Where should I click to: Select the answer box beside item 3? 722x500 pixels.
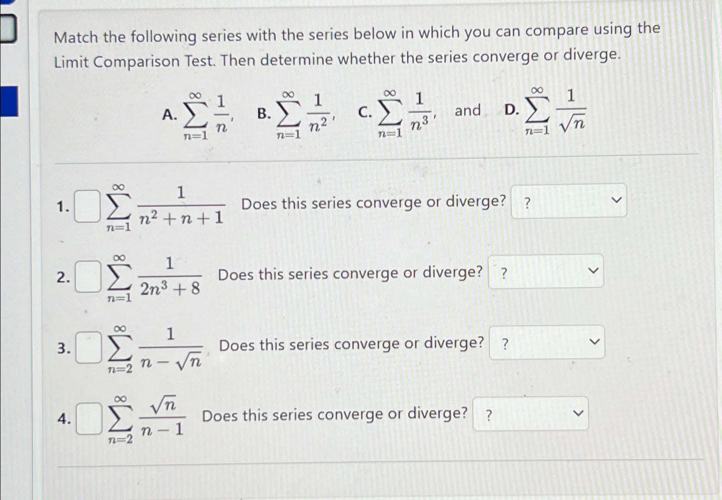(88, 347)
